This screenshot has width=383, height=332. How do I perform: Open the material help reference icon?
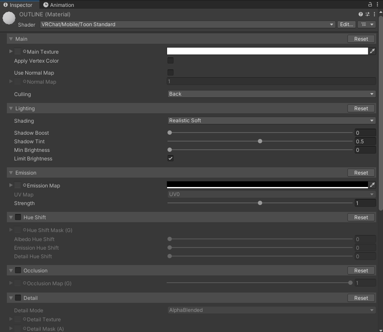[x=361, y=14]
